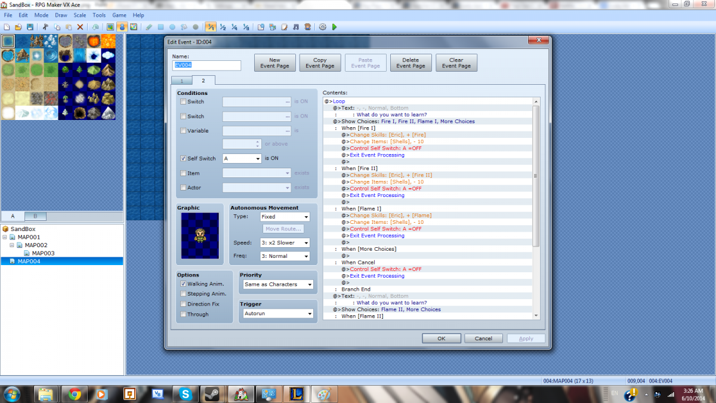The height and width of the screenshot is (403, 716).
Task: Select the Pencil draw tool
Action: coord(149,27)
